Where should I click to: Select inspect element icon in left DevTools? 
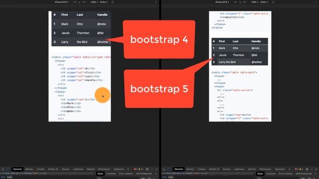coord(3,169)
